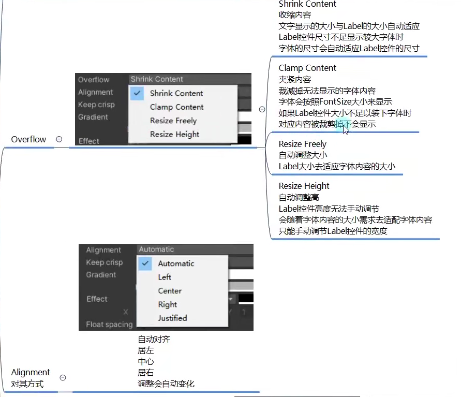Select the Shrink Content description heading

point(307,4)
